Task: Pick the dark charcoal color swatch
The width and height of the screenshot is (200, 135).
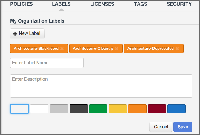Action: [x=79, y=109]
